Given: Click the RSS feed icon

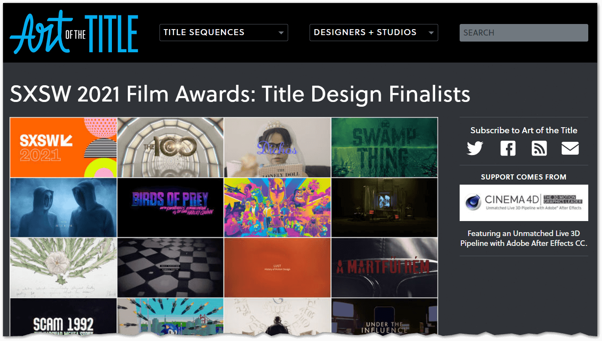Looking at the screenshot, I should (x=539, y=149).
